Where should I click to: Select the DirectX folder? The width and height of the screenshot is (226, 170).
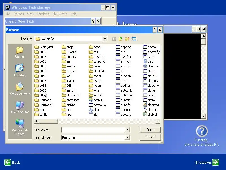pos(69,52)
